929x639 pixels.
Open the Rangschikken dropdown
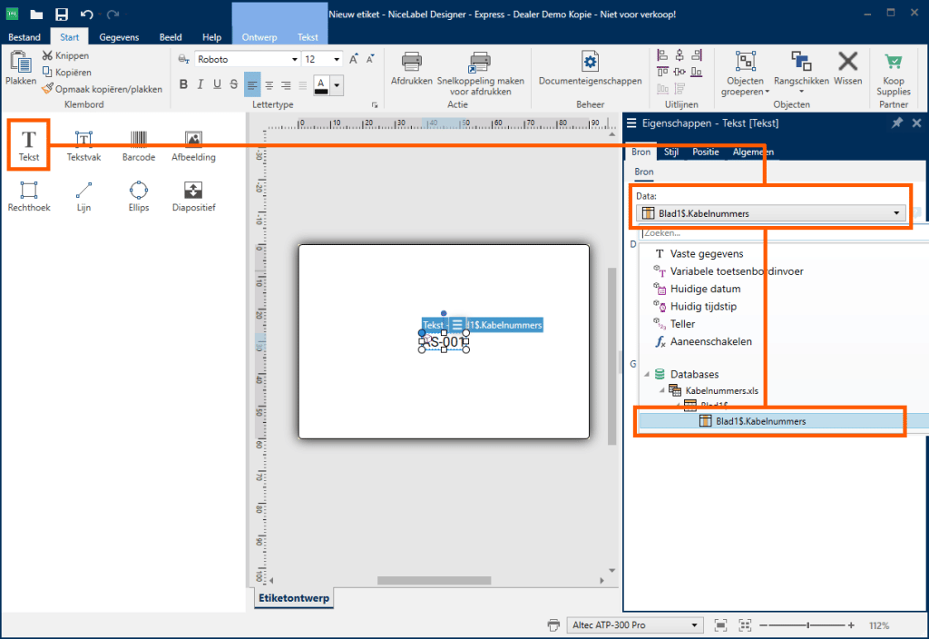(801, 72)
